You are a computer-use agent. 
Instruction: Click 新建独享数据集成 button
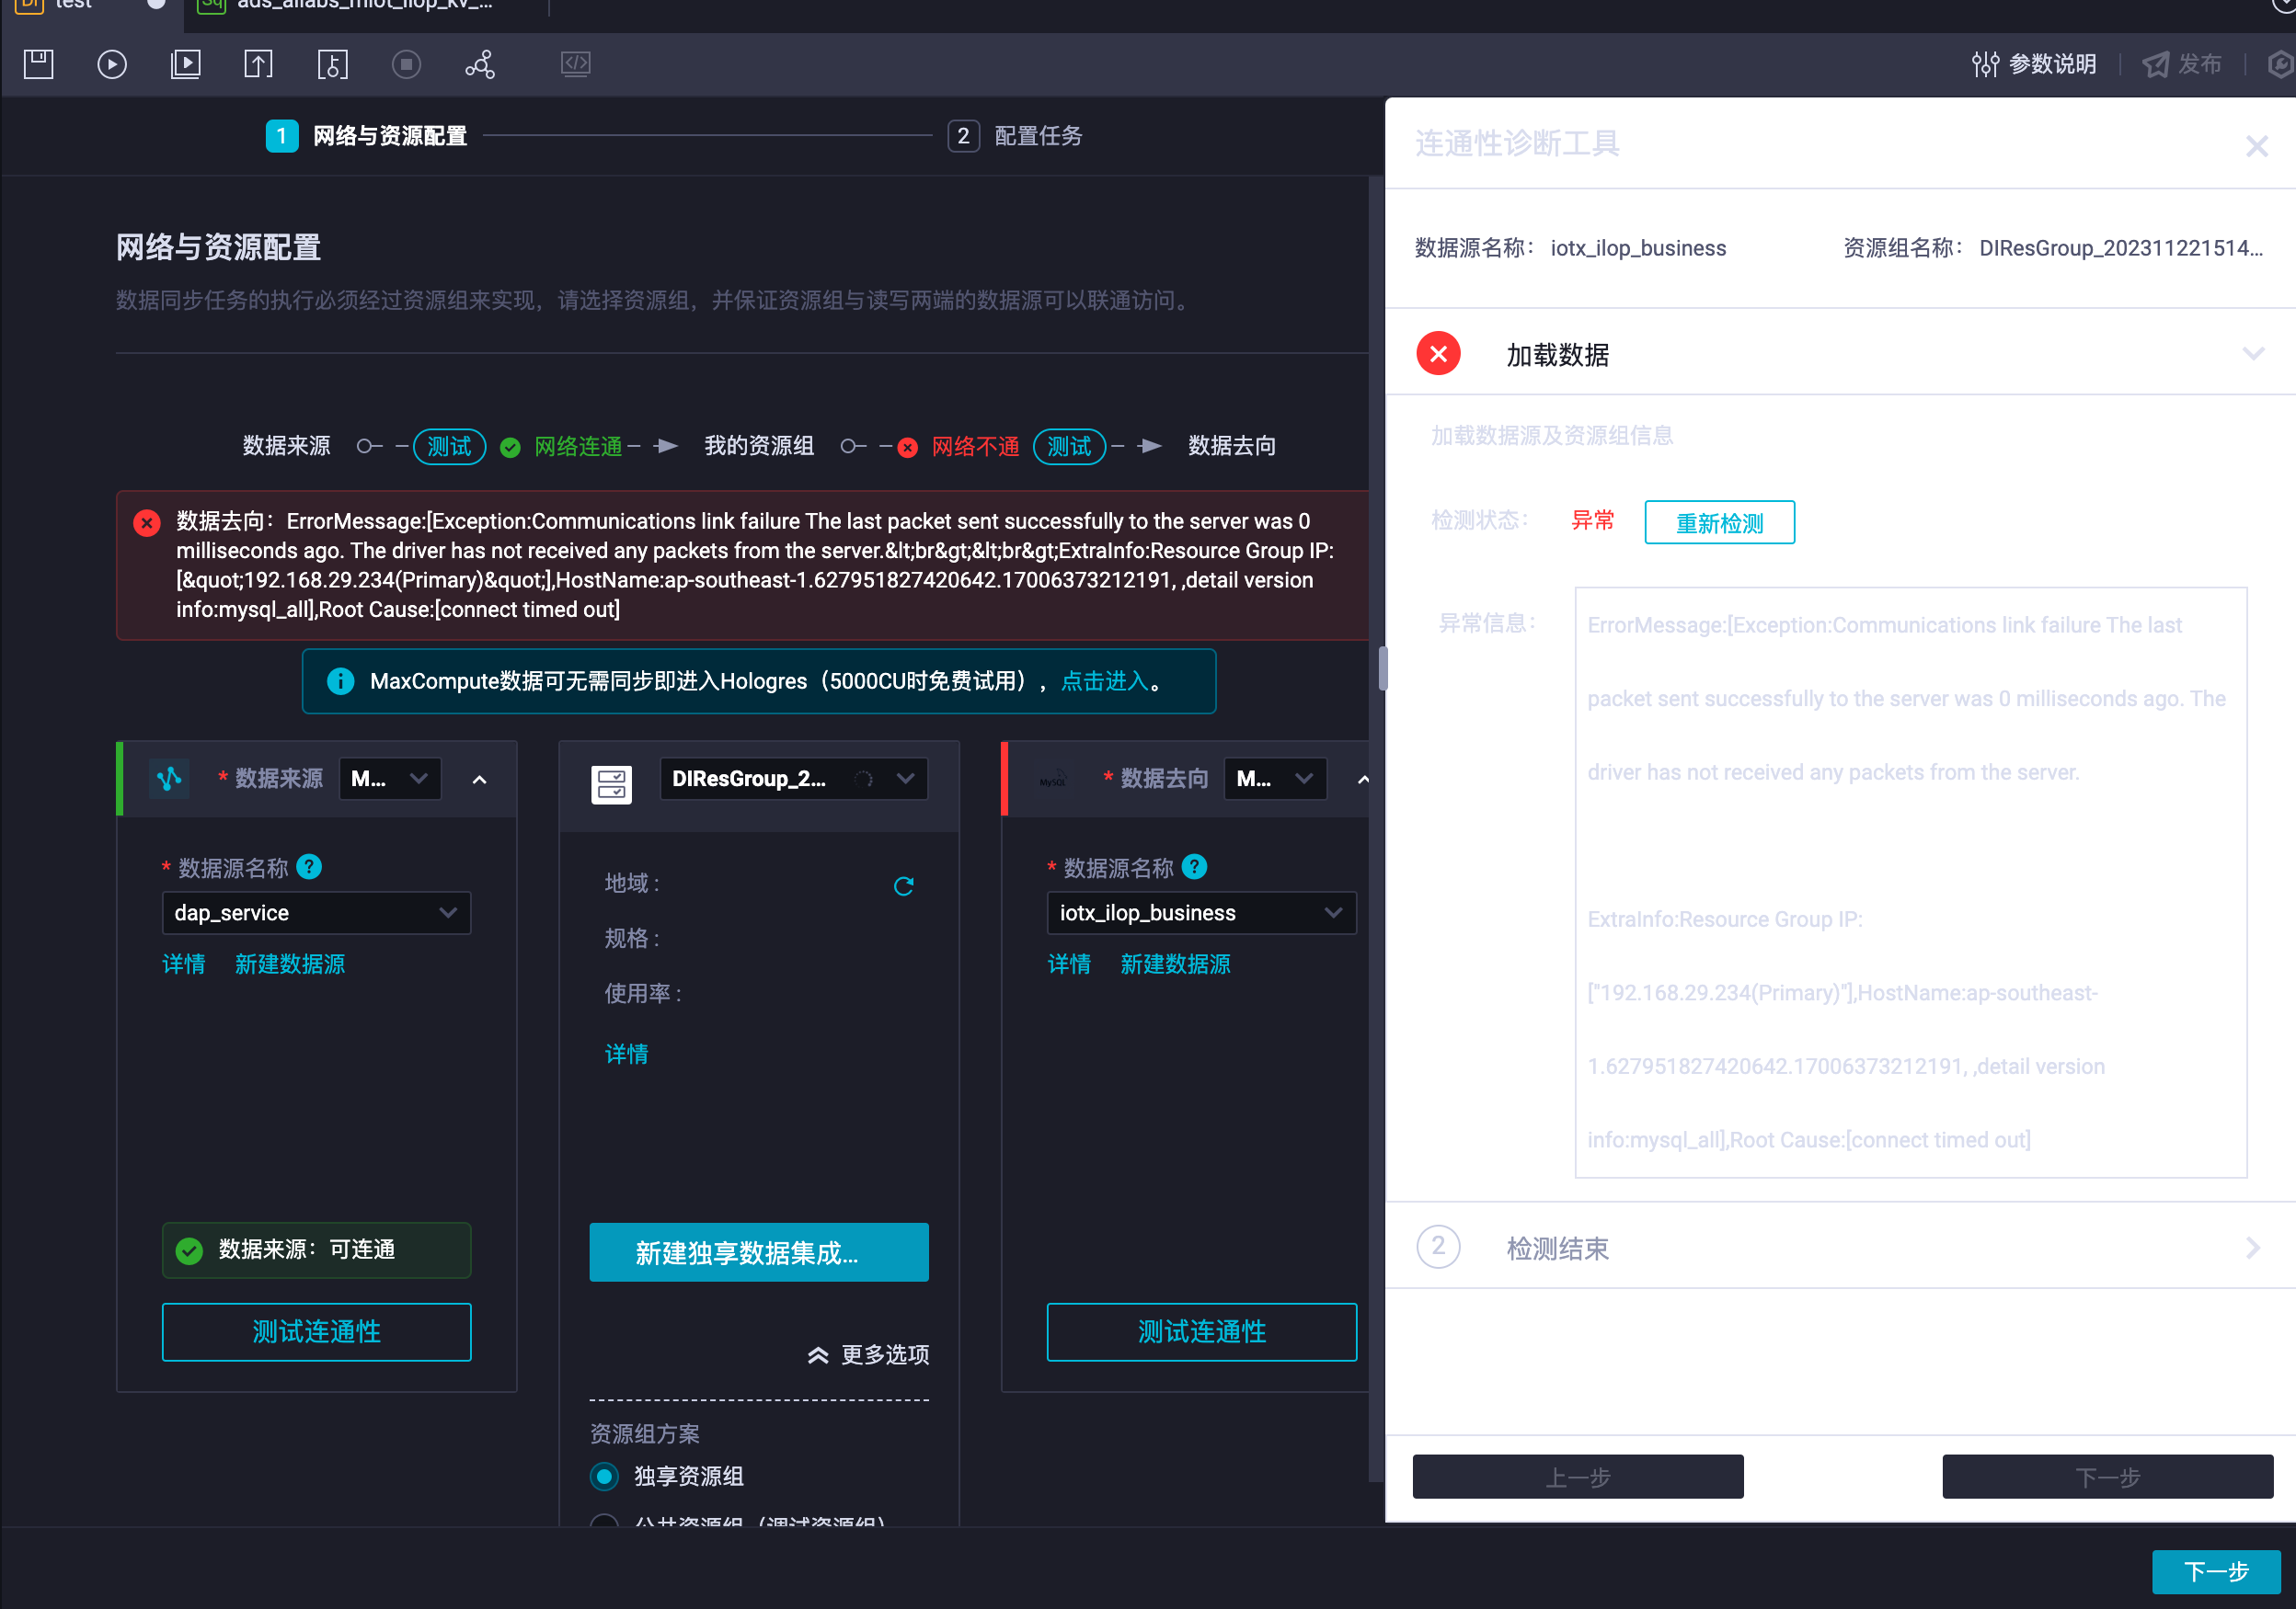[759, 1252]
